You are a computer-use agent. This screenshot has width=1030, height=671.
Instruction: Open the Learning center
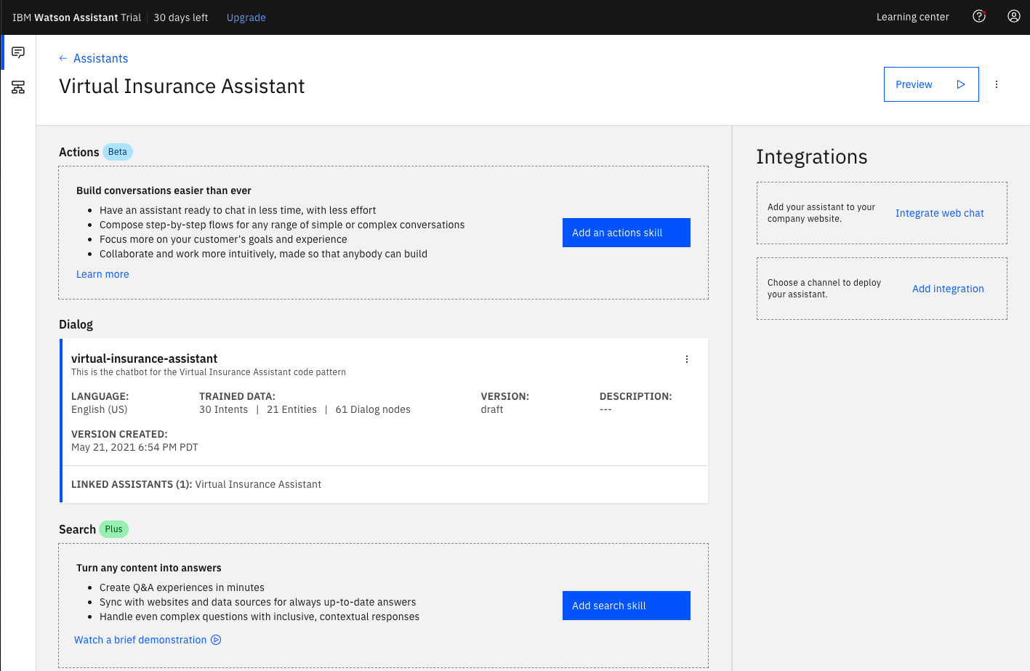point(912,17)
